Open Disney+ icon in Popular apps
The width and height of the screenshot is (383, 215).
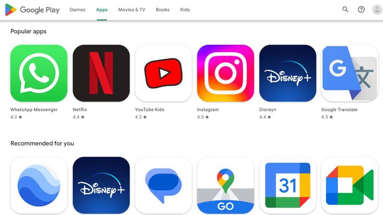coord(288,73)
